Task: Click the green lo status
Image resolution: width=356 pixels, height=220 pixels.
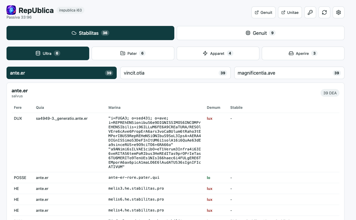Action: [209, 178]
